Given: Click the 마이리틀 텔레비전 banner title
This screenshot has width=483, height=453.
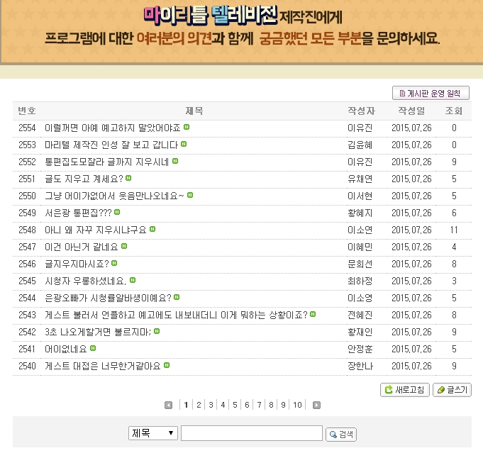Looking at the screenshot, I should tap(211, 15).
